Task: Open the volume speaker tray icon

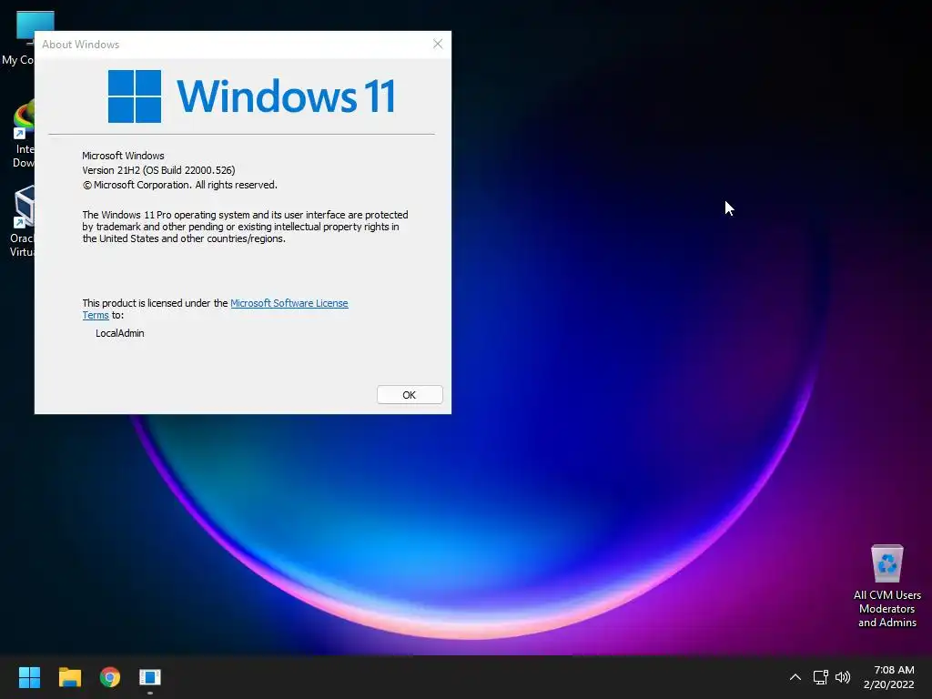Action: (x=843, y=677)
